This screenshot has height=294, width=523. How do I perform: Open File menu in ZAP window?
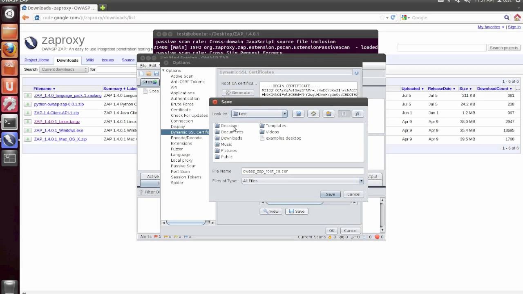coord(143,66)
